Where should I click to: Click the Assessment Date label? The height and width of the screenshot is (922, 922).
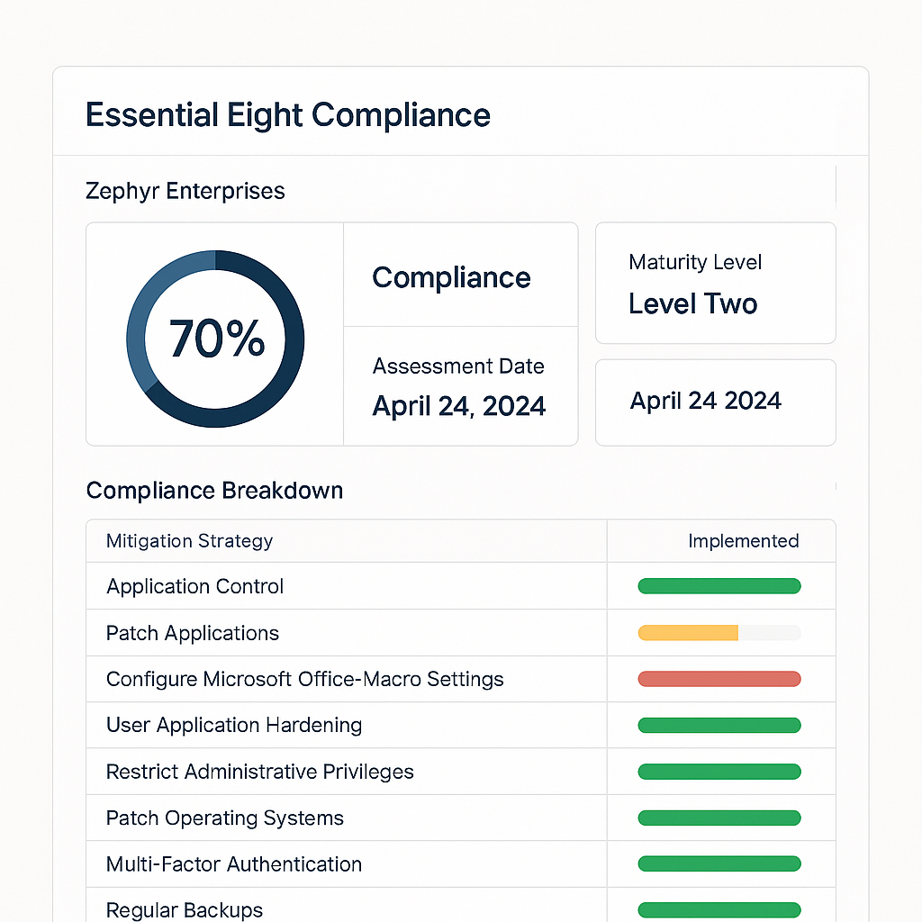coord(458,366)
